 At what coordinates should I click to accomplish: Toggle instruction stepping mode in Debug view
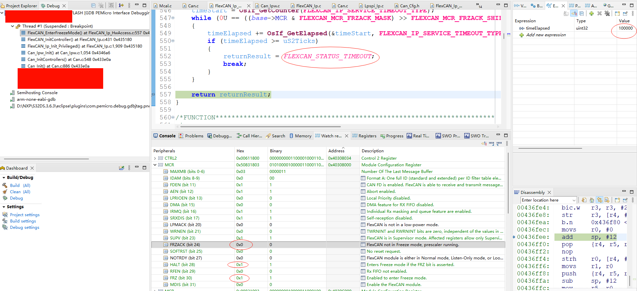(x=121, y=6)
